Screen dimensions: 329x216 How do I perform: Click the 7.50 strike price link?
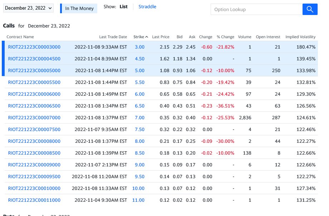[x=139, y=130]
